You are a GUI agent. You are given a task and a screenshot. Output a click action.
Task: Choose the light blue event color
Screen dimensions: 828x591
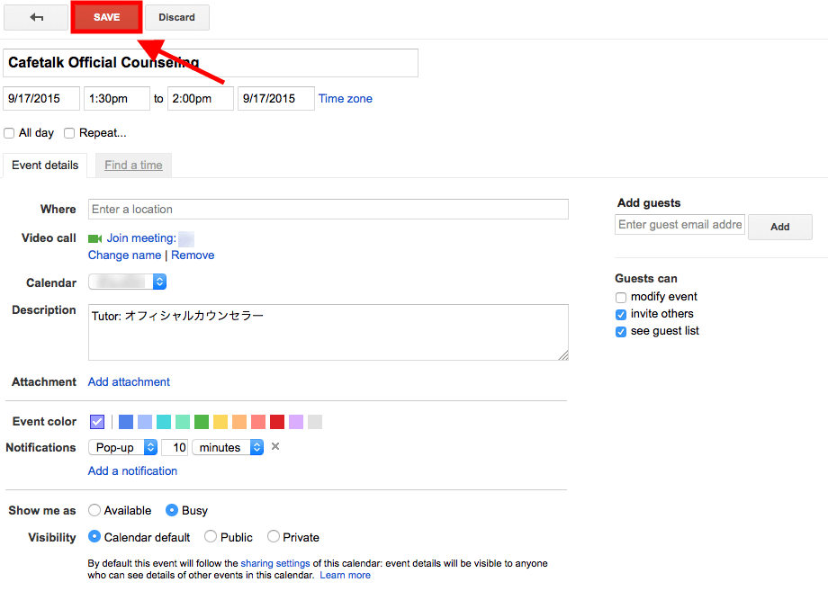tap(145, 422)
